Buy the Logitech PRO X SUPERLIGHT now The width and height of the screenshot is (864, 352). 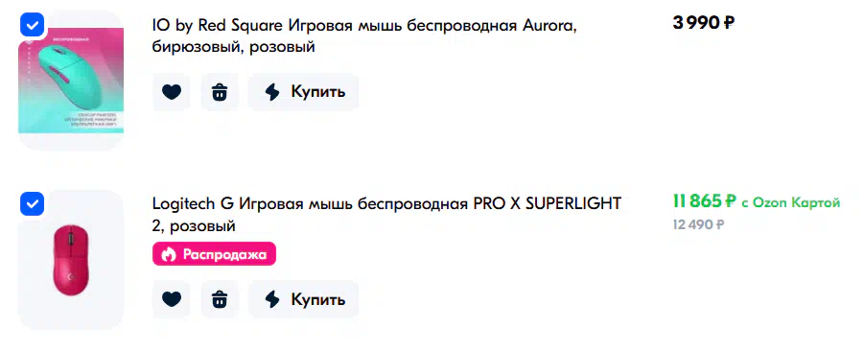pos(303,299)
